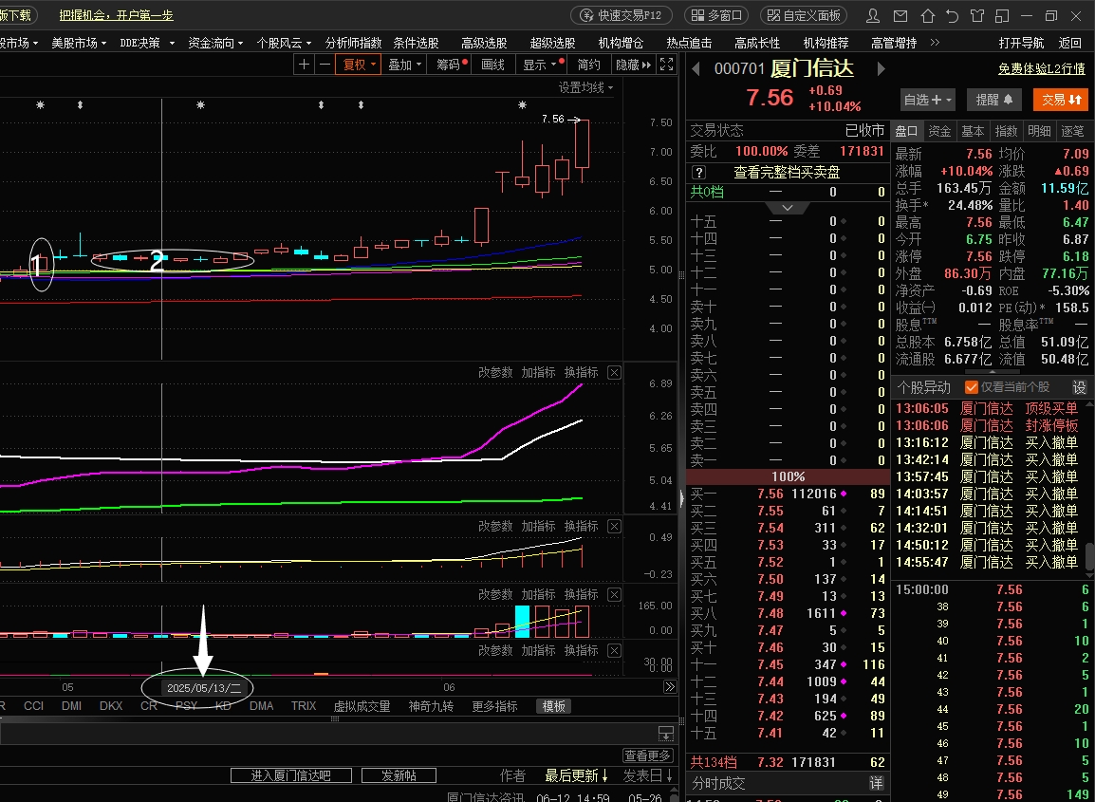This screenshot has height=802, width=1095.
Task: Go to the home page icon
Action: point(927,15)
